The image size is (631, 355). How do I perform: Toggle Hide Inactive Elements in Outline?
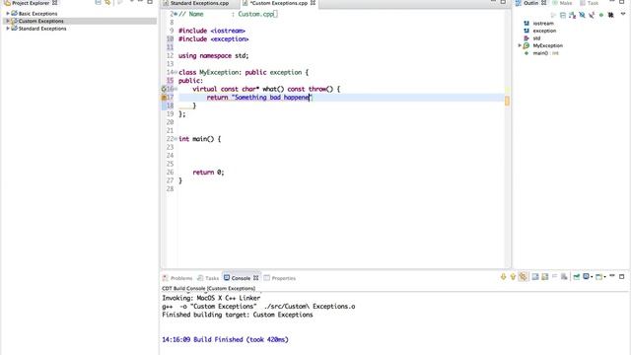[x=611, y=16]
